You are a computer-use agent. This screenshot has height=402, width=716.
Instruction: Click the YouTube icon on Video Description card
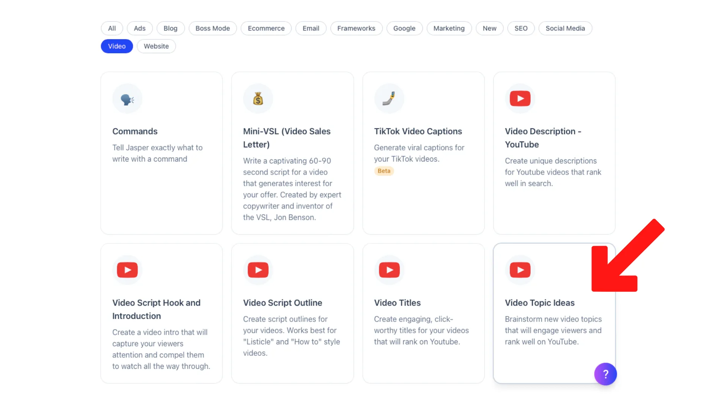pos(520,98)
